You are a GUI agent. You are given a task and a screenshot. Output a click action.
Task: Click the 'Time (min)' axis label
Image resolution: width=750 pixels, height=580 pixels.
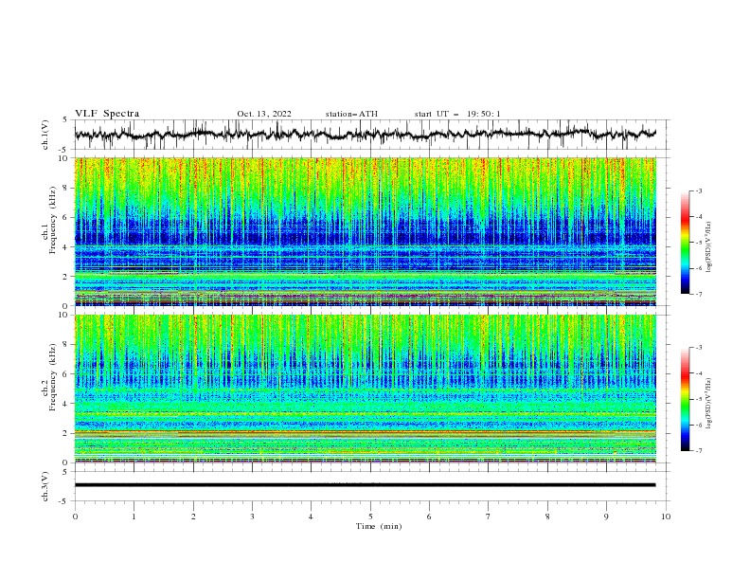tap(379, 526)
